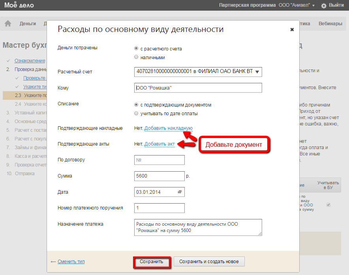Select step 7 Займы и финансы
Image resolution: width=349 pixels, height=275 pixels.
point(26,148)
